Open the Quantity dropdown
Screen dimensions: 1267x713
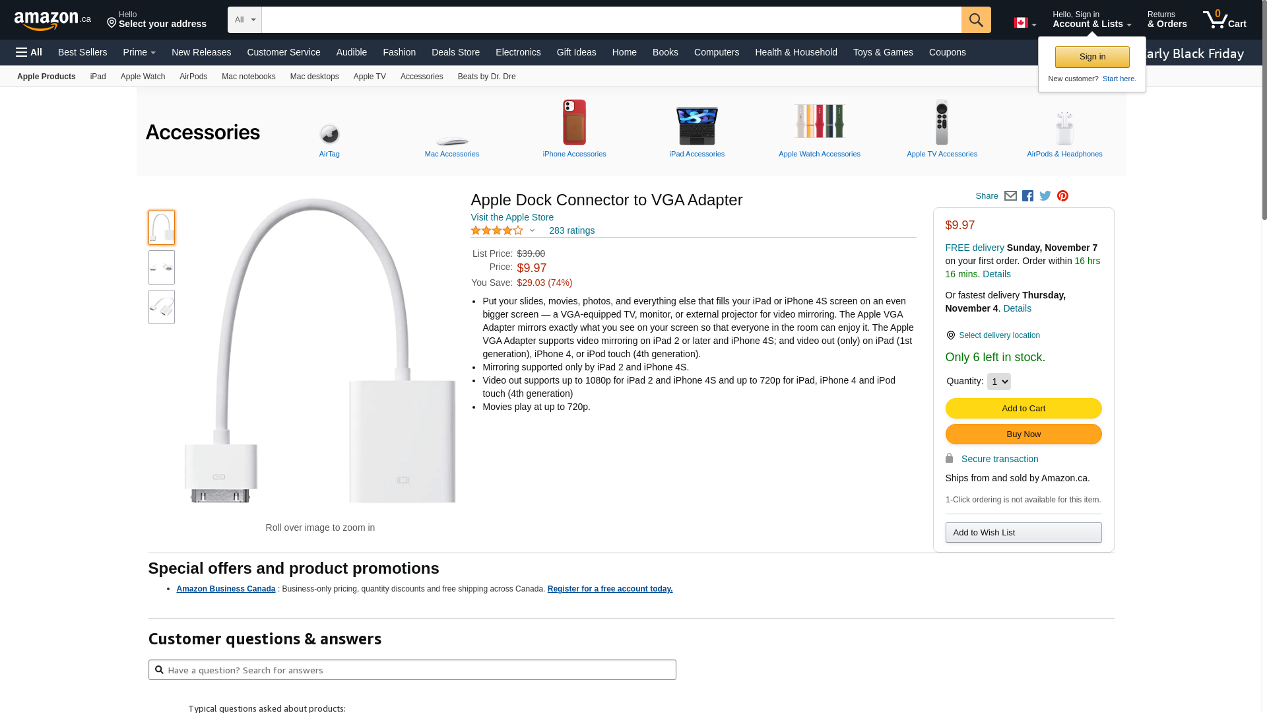998,382
